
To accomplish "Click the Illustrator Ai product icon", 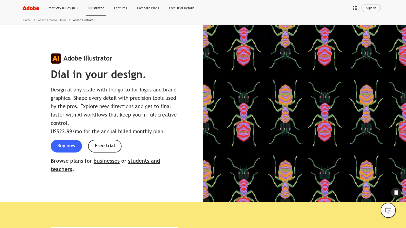I will coord(56,59).
